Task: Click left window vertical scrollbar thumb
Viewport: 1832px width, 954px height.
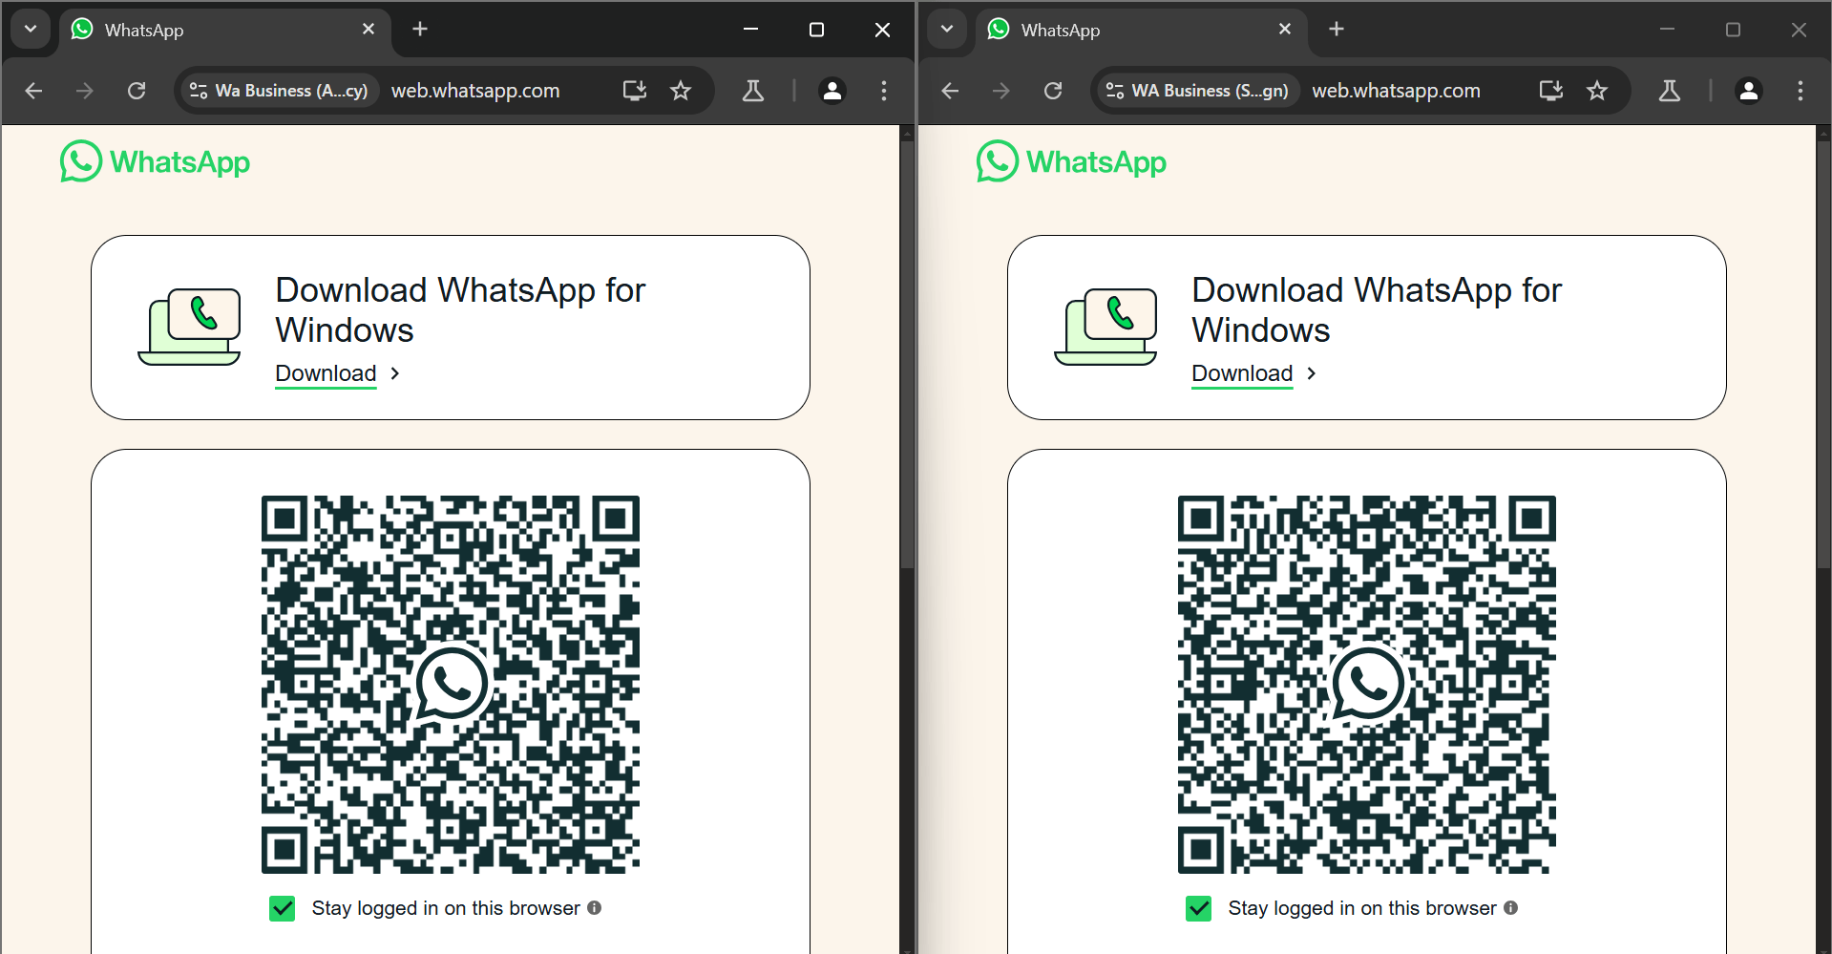Action: (907, 353)
